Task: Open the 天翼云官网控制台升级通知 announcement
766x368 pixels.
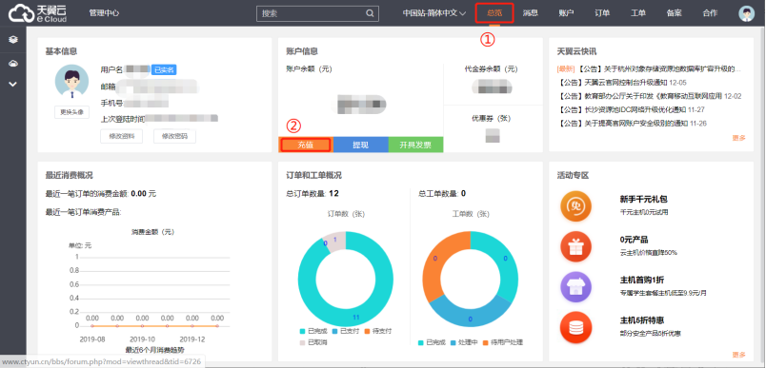Action: tap(622, 83)
